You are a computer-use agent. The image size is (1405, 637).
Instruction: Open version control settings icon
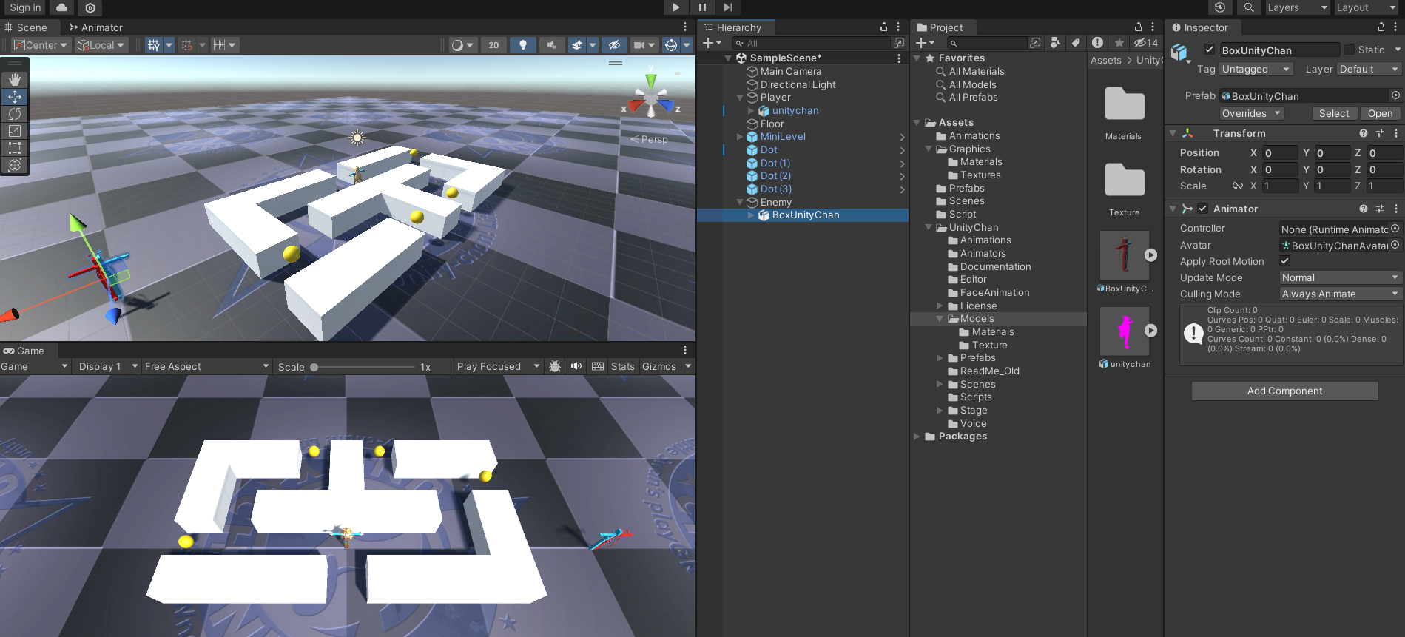90,7
